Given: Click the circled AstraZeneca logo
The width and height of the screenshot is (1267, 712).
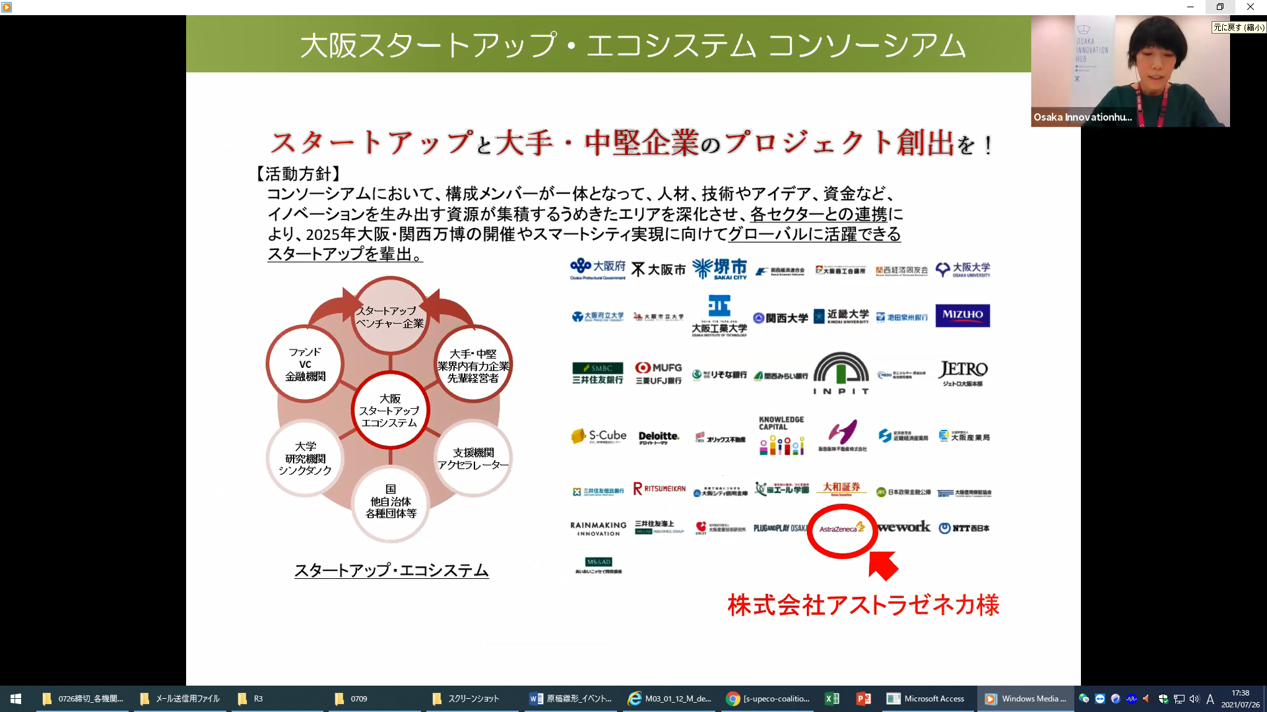Looking at the screenshot, I should point(842,529).
